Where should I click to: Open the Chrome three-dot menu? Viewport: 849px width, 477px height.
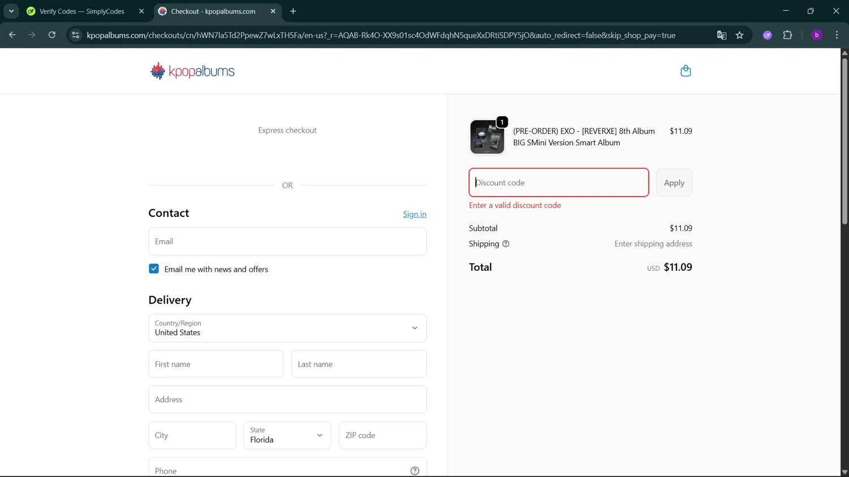[837, 35]
